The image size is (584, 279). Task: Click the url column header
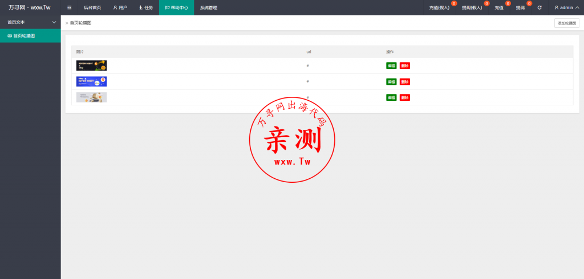coord(309,52)
